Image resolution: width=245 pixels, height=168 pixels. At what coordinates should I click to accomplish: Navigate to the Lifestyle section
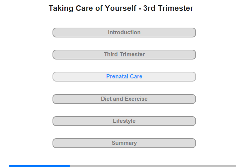(x=124, y=121)
